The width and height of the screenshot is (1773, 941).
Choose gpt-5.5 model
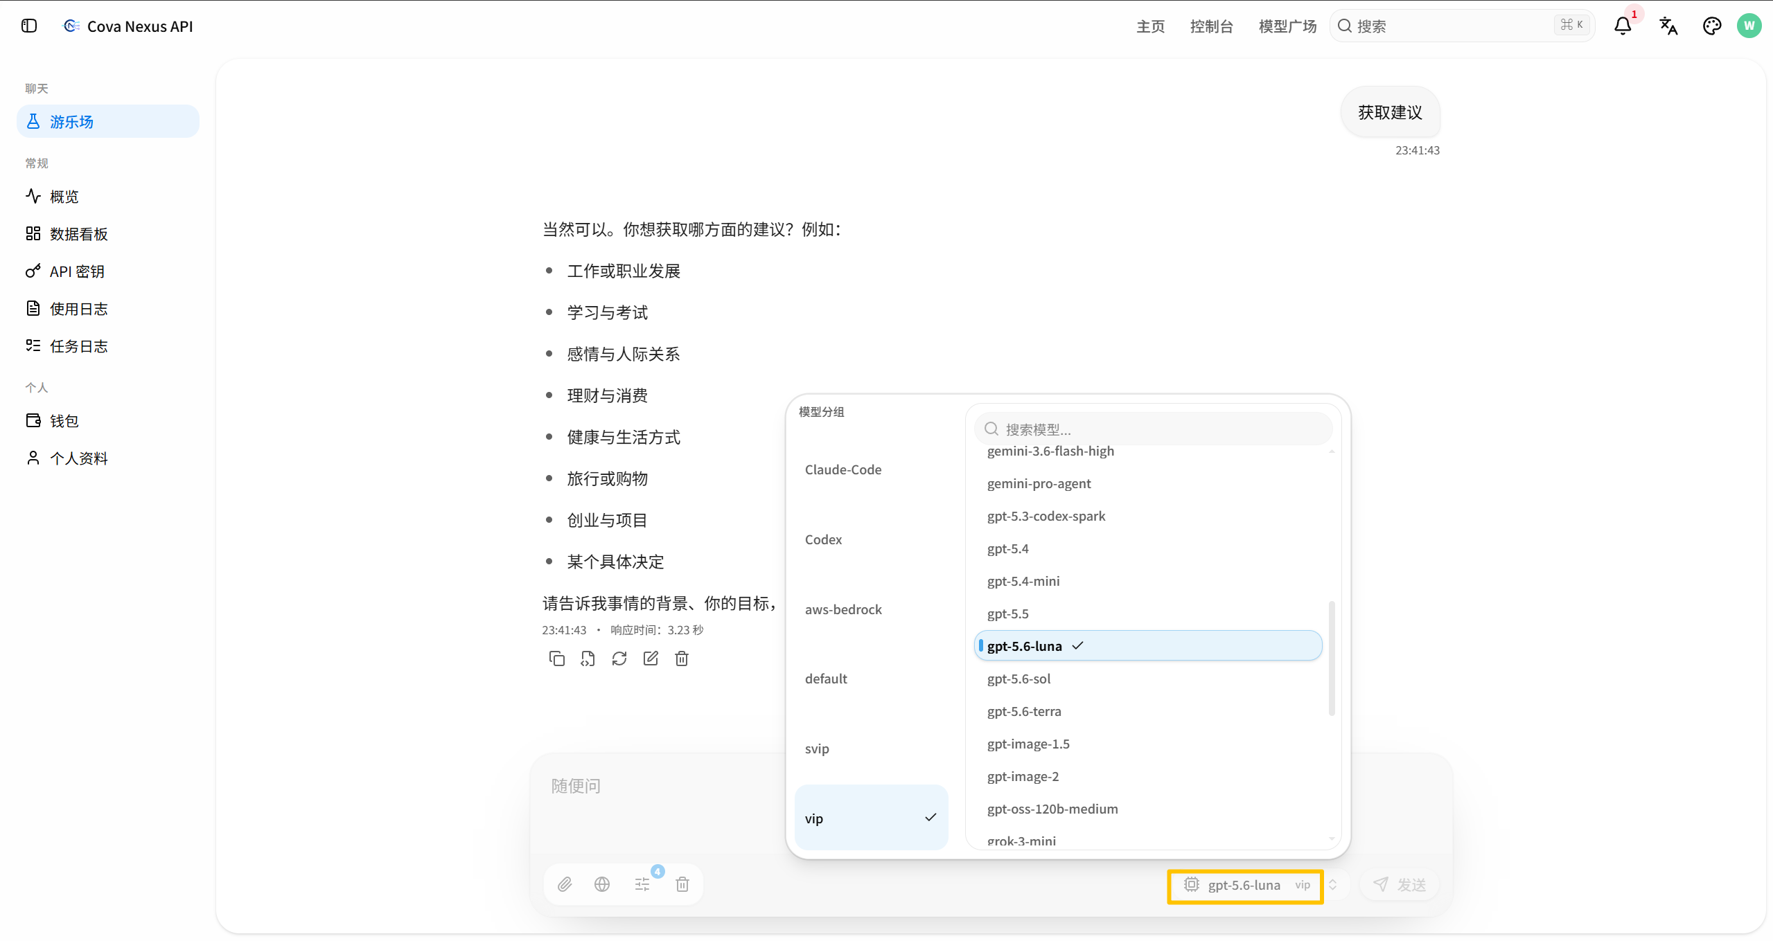[1148, 613]
